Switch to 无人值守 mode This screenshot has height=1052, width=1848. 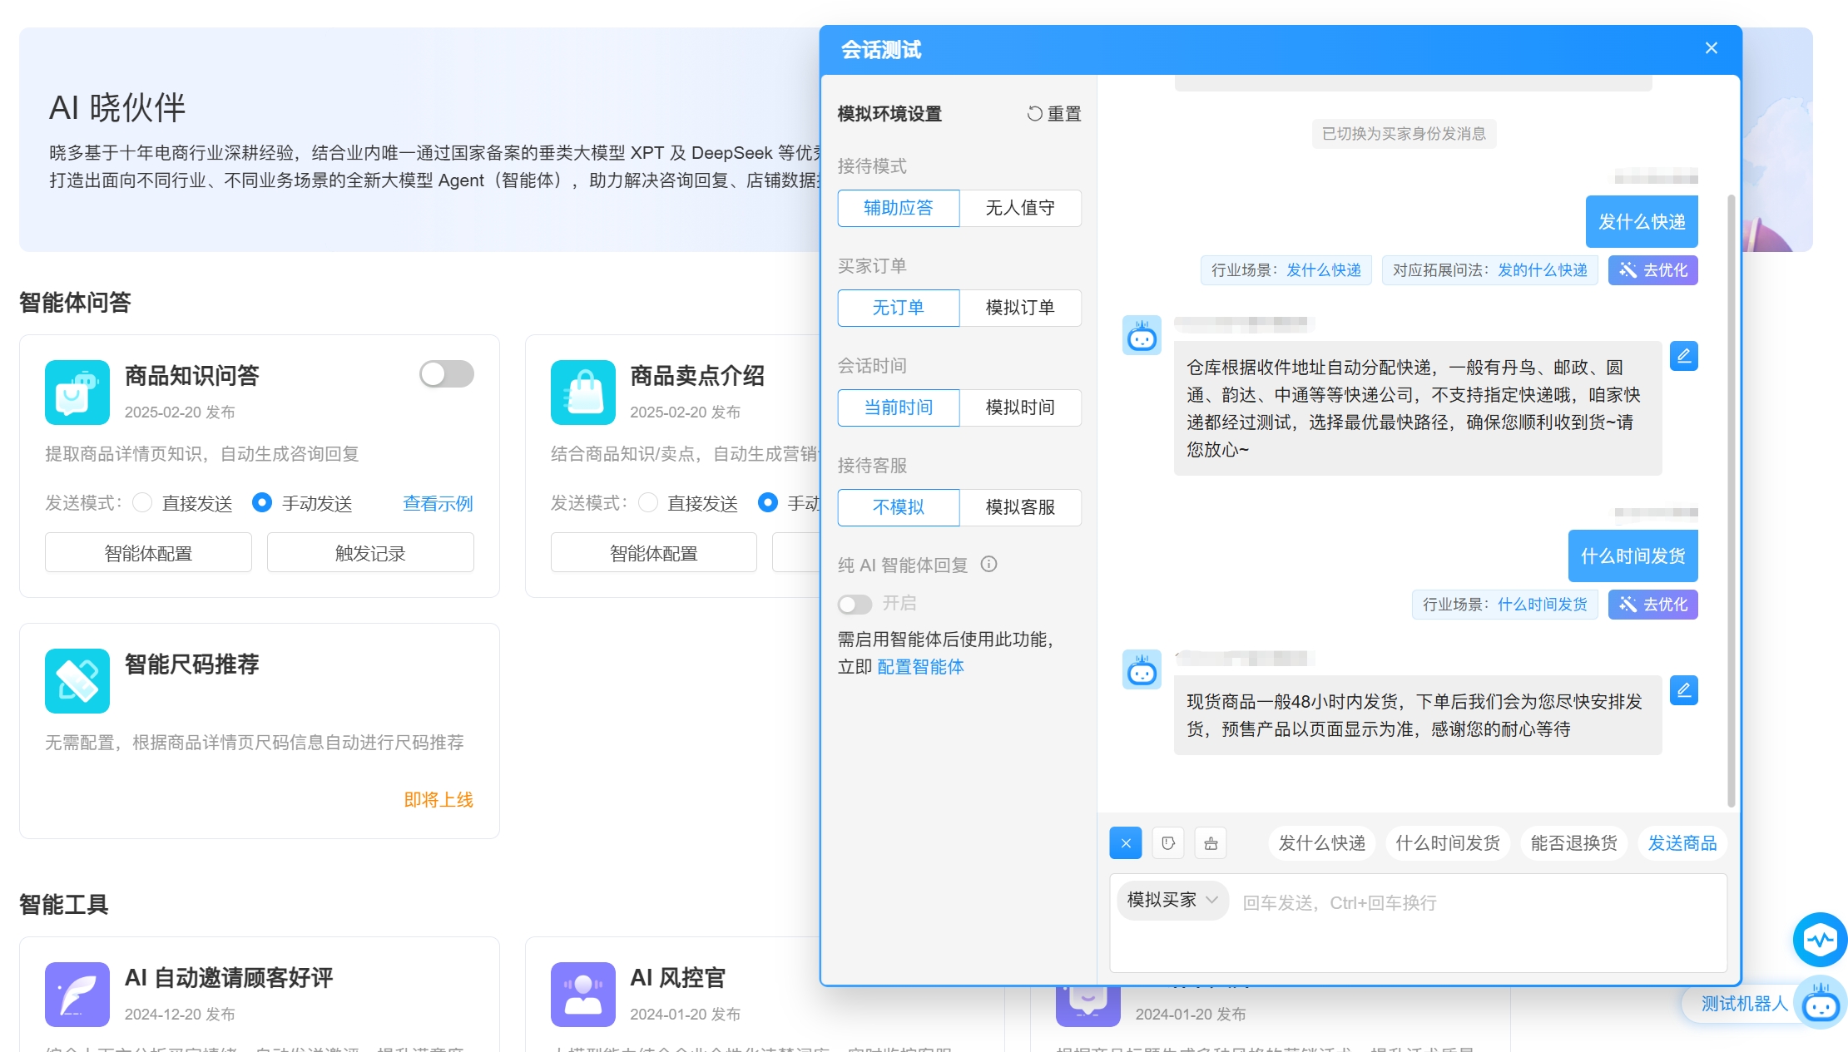point(1021,208)
